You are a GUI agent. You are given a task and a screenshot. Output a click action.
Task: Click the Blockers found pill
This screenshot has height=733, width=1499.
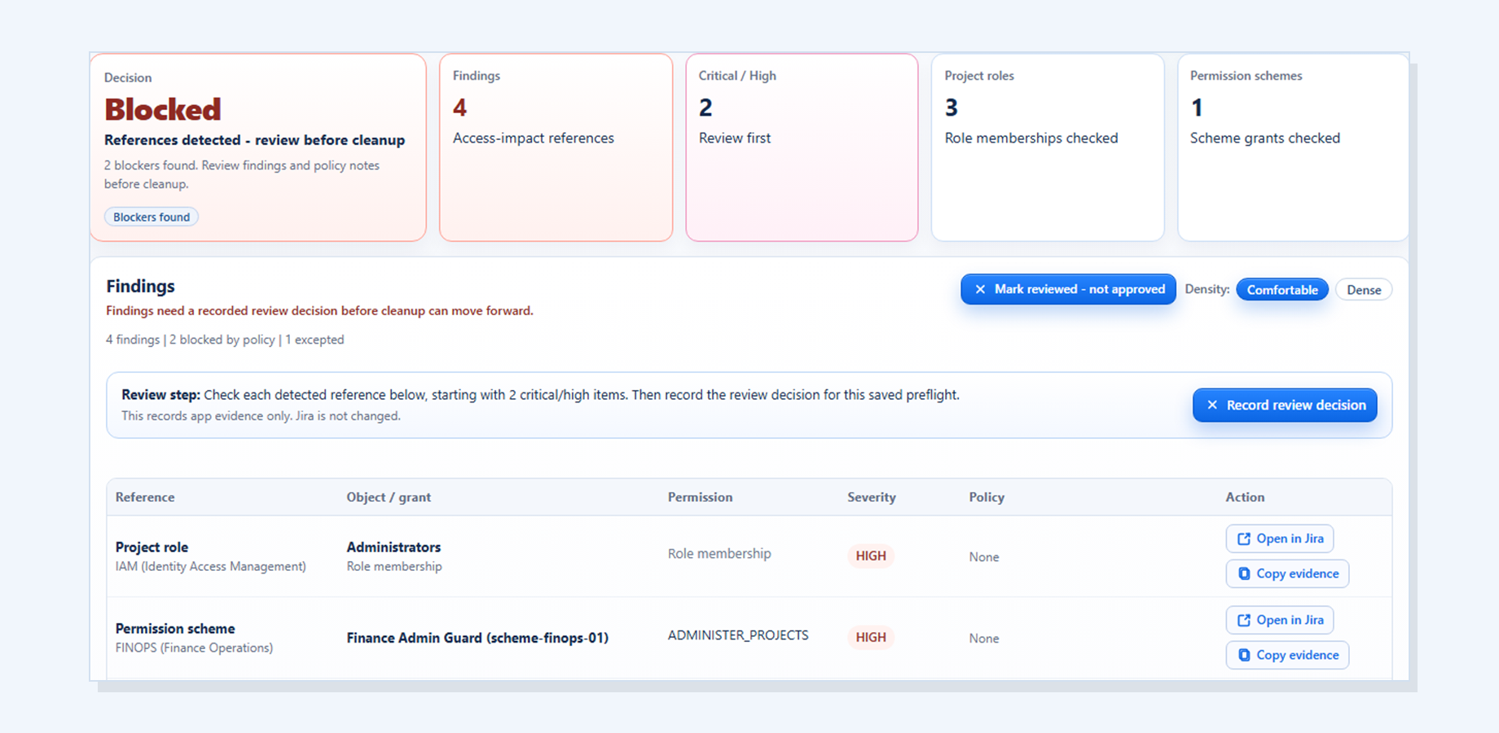(151, 217)
